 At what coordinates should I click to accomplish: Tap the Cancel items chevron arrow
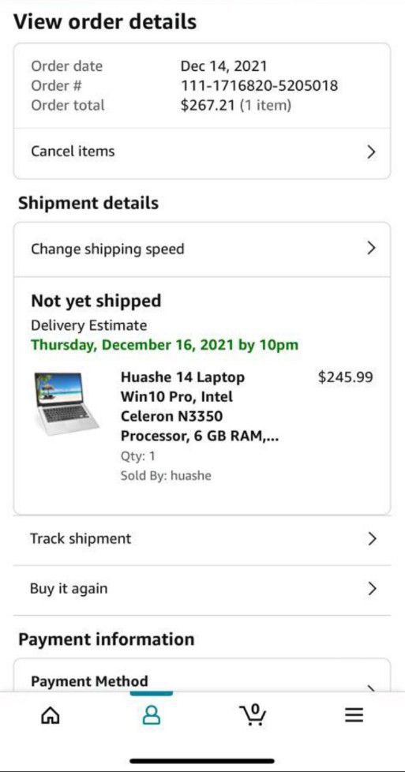[x=372, y=152]
